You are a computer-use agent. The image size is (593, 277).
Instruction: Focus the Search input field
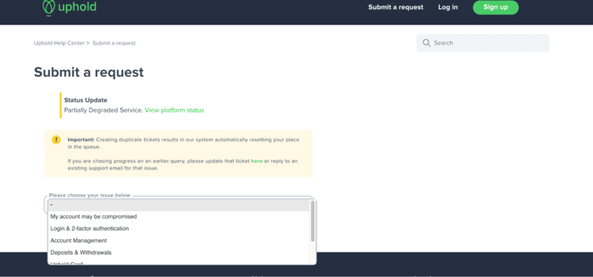click(x=483, y=43)
